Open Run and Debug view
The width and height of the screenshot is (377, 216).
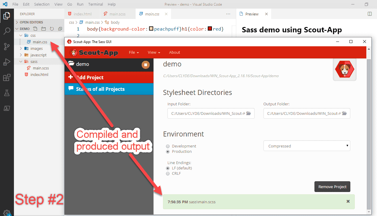click(x=7, y=62)
